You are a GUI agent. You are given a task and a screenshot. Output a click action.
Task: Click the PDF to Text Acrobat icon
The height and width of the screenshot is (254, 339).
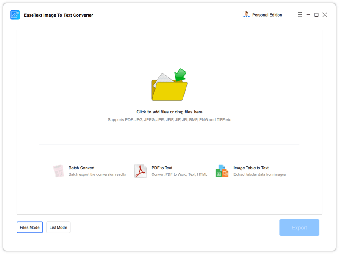coord(141,171)
